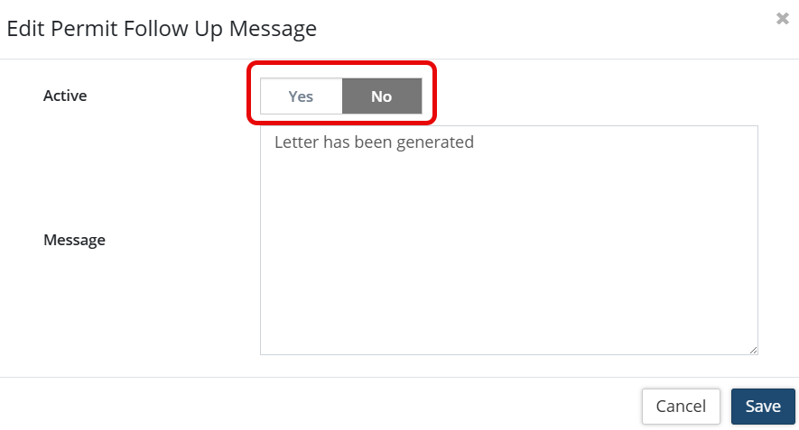Save the follow up message
This screenshot has height=430, width=799.
(762, 407)
